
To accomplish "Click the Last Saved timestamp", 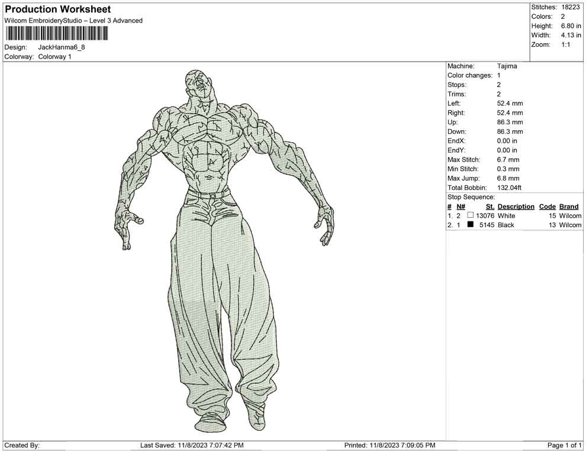I will [x=192, y=445].
